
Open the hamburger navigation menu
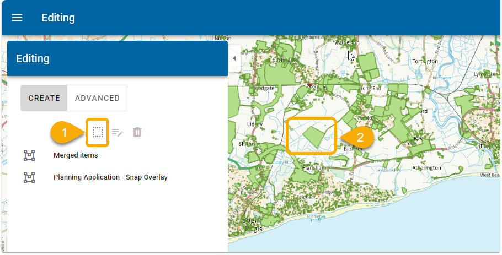(17, 18)
